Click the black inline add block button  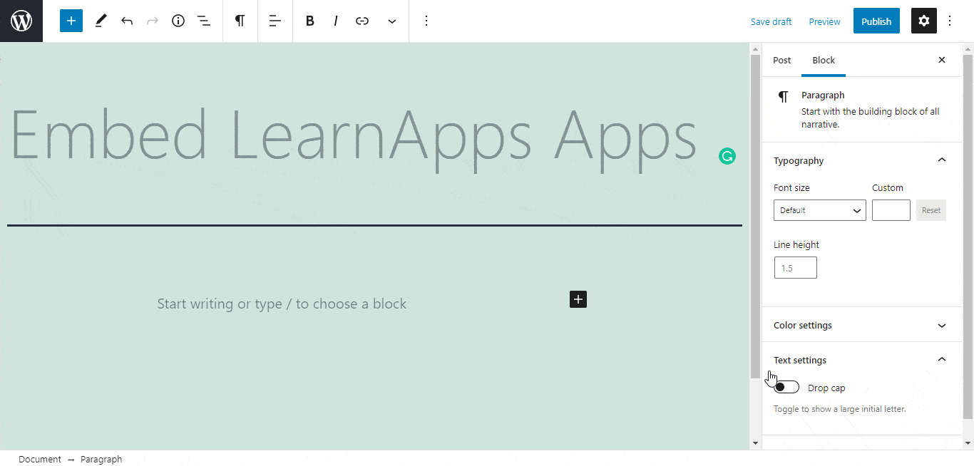pyautogui.click(x=578, y=299)
